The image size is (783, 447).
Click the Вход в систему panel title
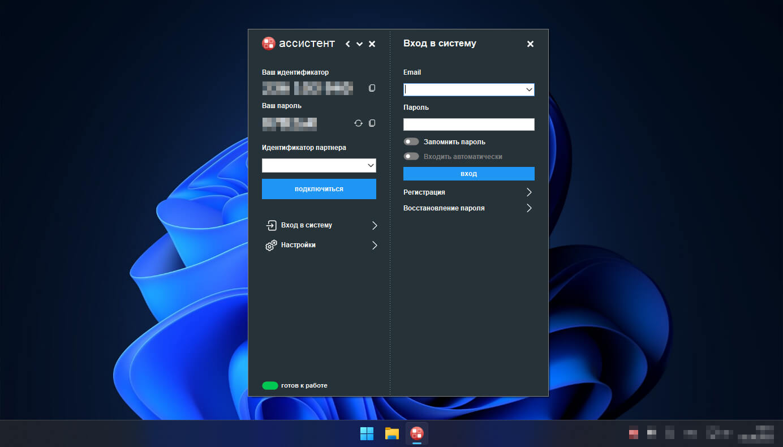[440, 44]
